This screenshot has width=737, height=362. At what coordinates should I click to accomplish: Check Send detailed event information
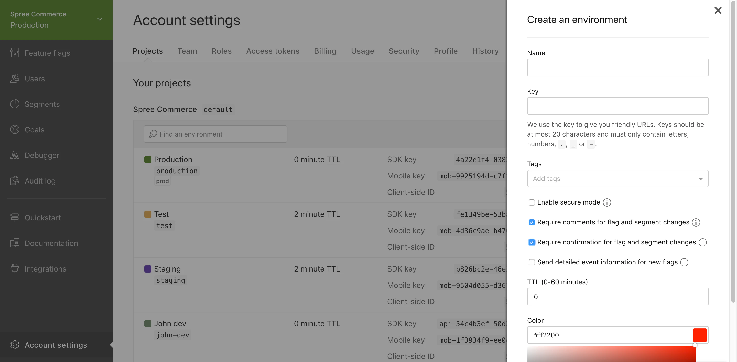[532, 262]
